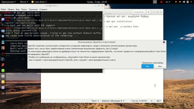Open the text editor hamburger menu
The height and width of the screenshot is (109, 194).
[x=149, y=12]
